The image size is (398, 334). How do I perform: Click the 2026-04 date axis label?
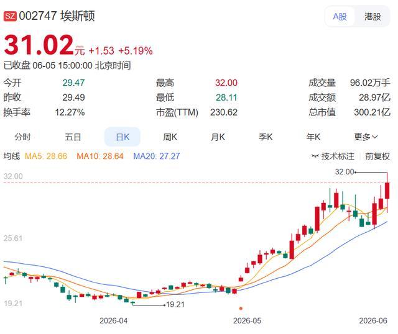point(113,321)
